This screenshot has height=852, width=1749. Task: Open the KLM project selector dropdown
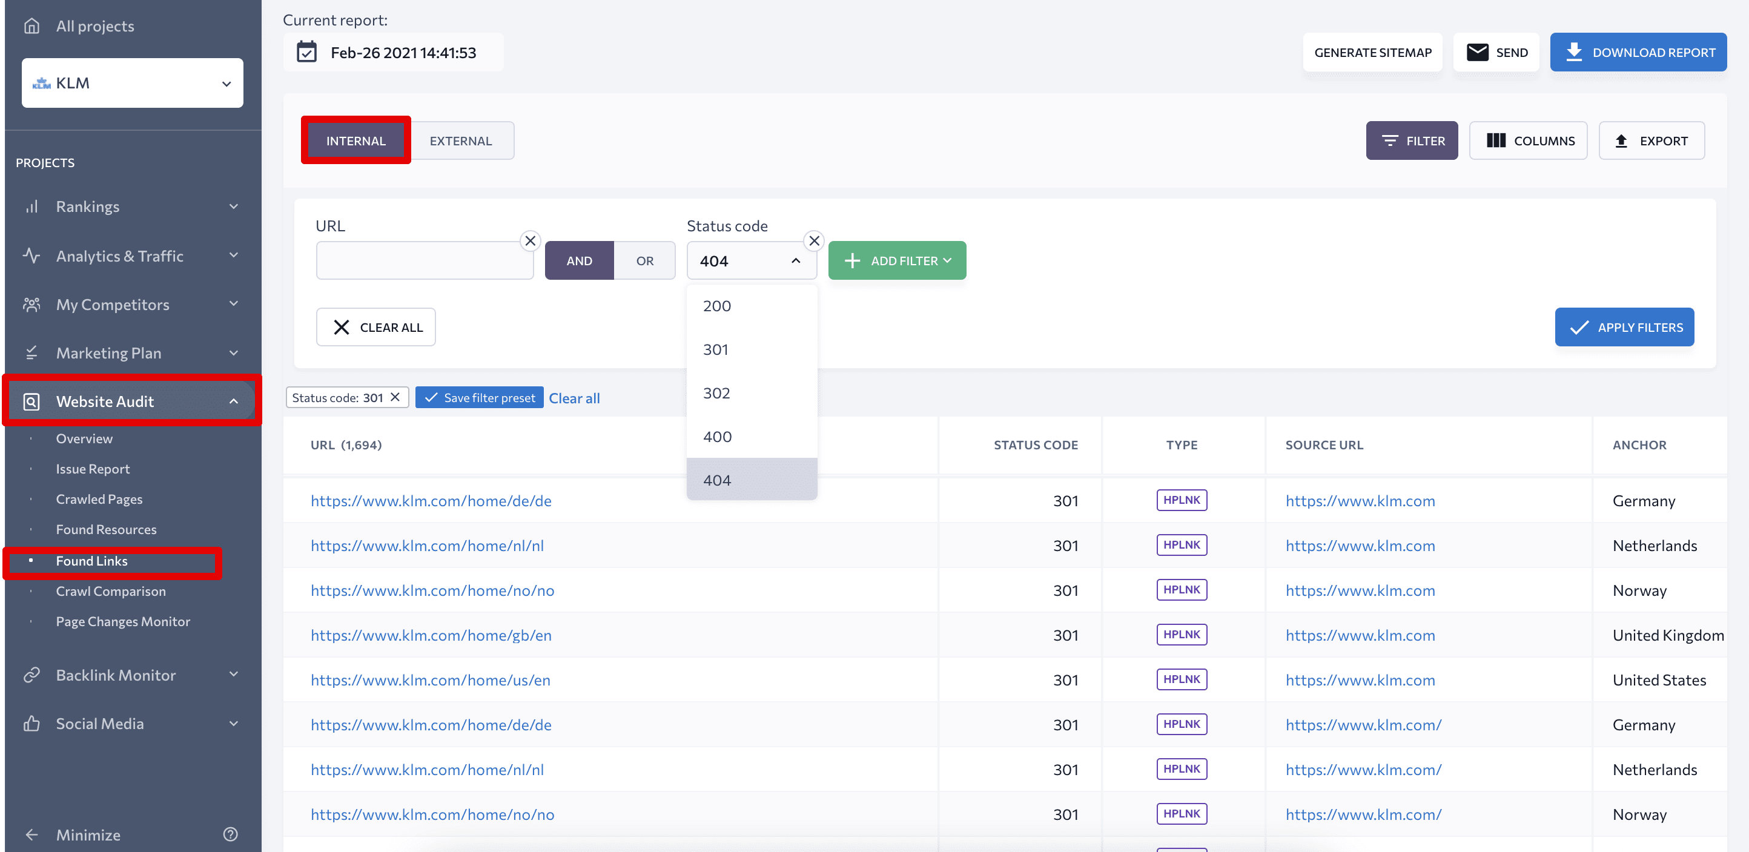point(133,83)
